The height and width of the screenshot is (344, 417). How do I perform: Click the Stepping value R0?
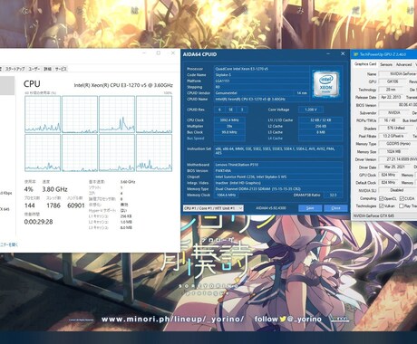tap(262, 87)
